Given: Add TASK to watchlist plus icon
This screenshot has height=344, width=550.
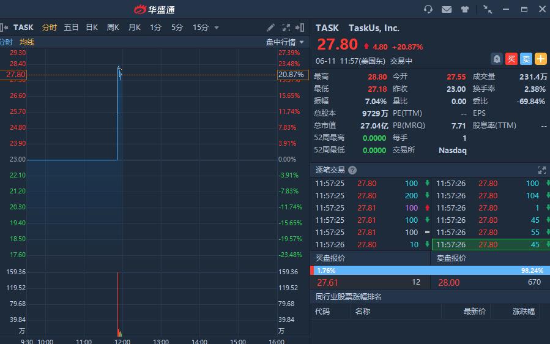Looking at the screenshot, I should 541,59.
